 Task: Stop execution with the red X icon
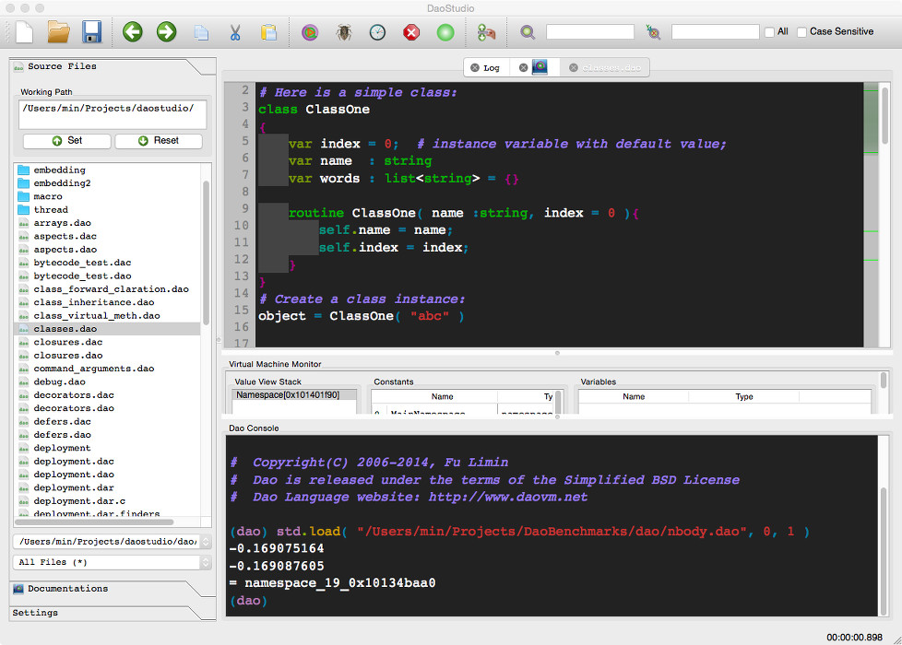[x=411, y=32]
